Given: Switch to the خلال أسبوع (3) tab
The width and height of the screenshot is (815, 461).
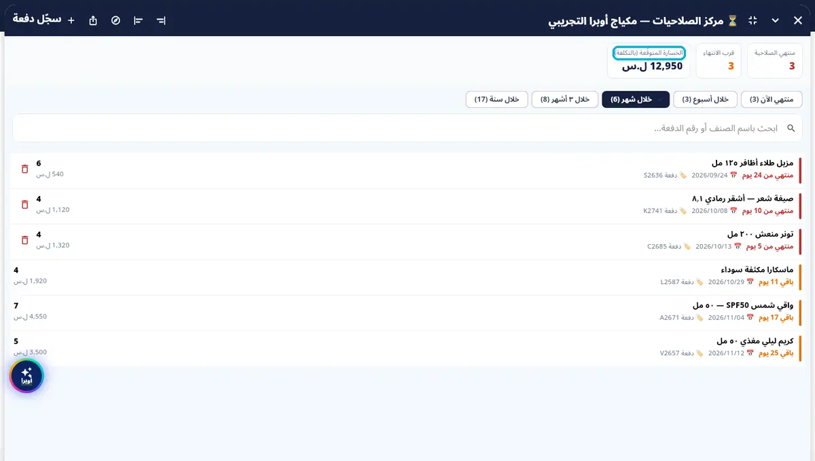Looking at the screenshot, I should click(x=705, y=100).
